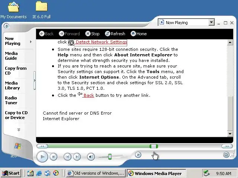This screenshot has height=178, width=238.
Task: Open the Start menu
Action: 11,173
